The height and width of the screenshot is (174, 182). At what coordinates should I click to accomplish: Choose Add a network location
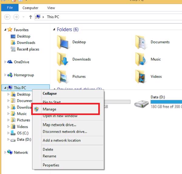(62, 140)
